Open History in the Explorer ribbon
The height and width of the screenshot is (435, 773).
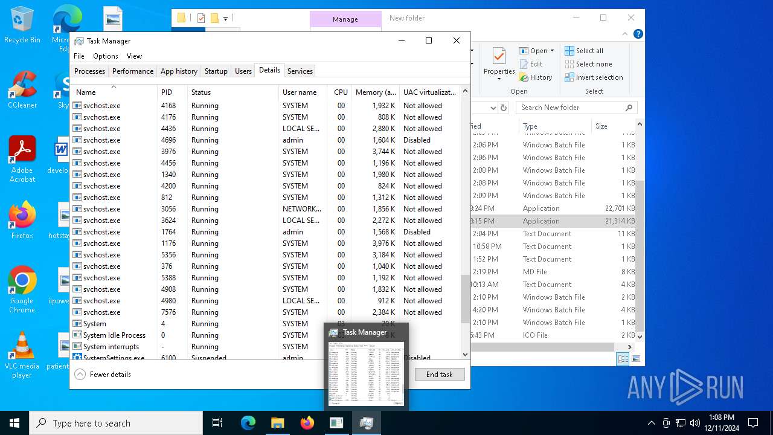click(x=536, y=77)
